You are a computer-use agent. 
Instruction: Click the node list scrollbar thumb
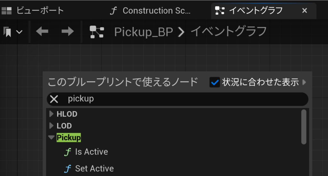[304, 127]
